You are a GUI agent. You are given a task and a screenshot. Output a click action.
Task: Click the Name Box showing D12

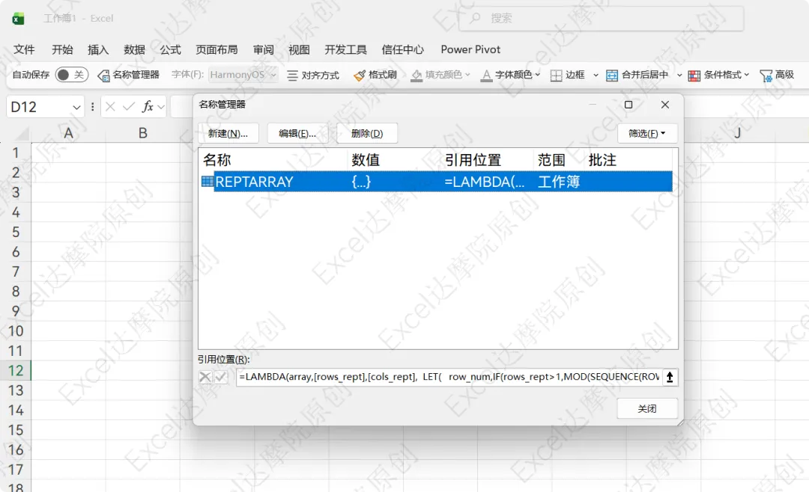click(40, 107)
